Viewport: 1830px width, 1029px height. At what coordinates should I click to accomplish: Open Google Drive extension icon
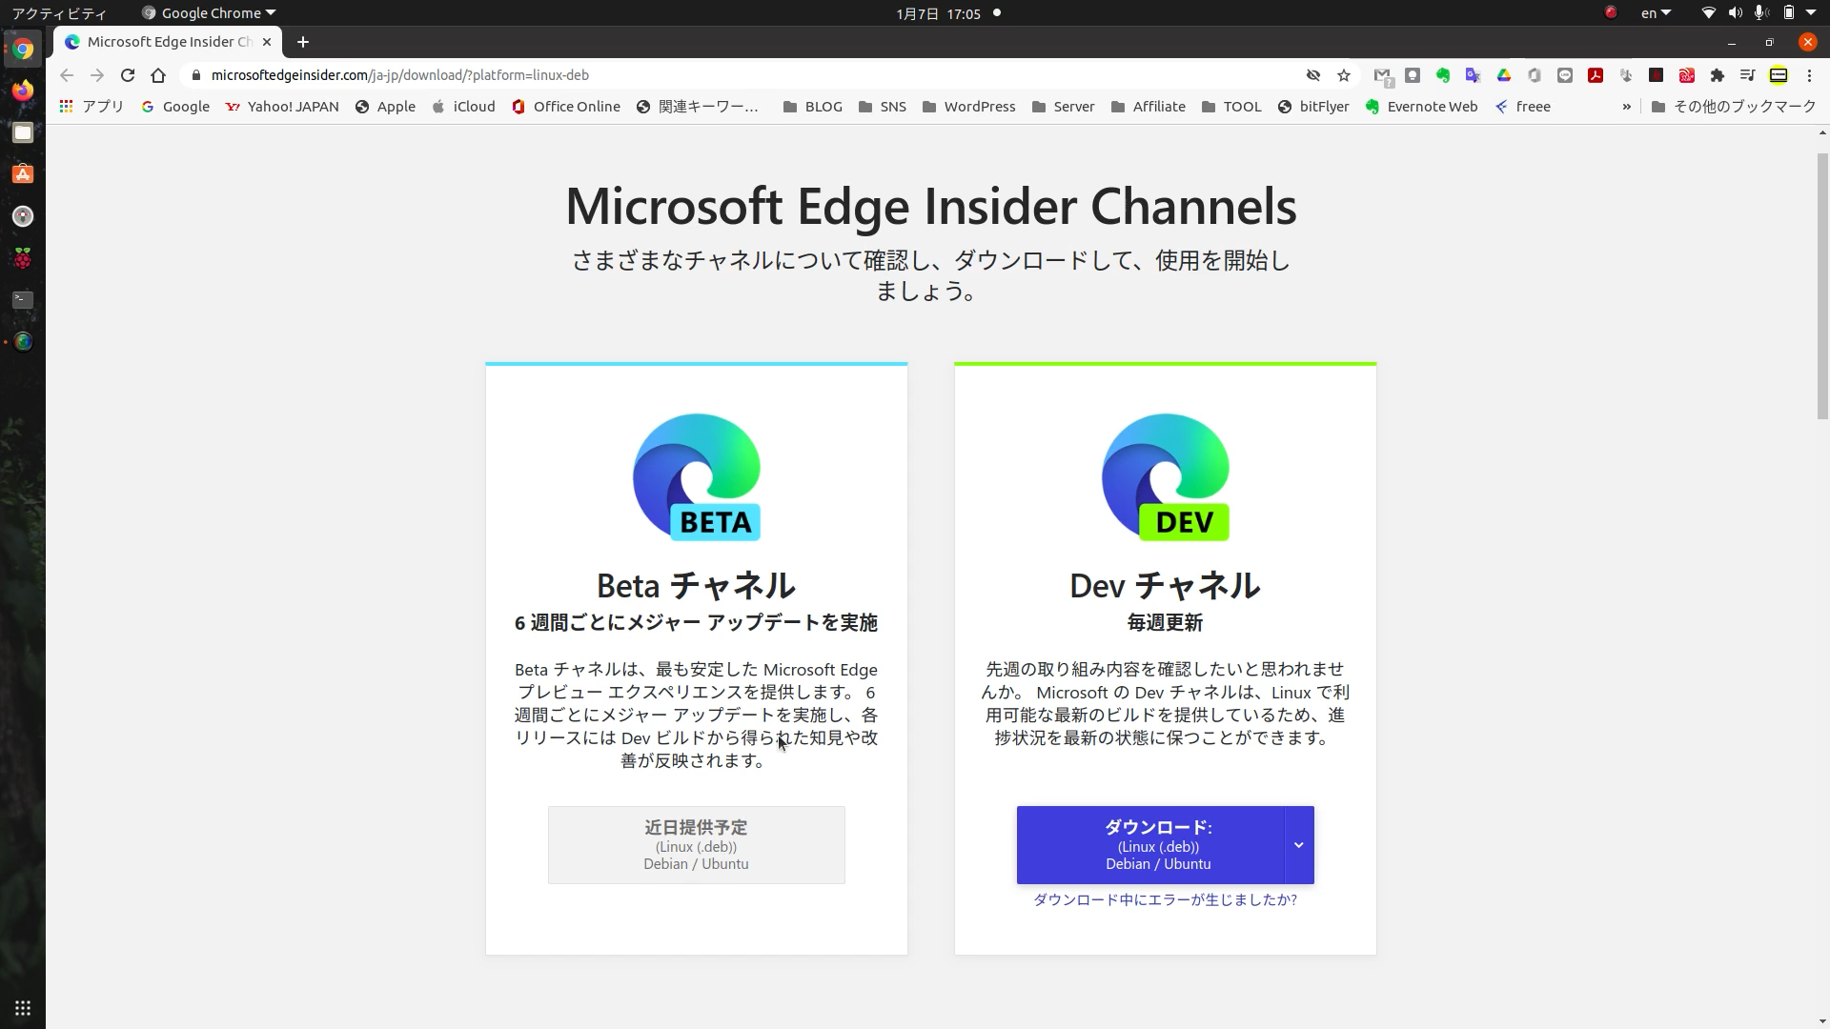[x=1504, y=75]
